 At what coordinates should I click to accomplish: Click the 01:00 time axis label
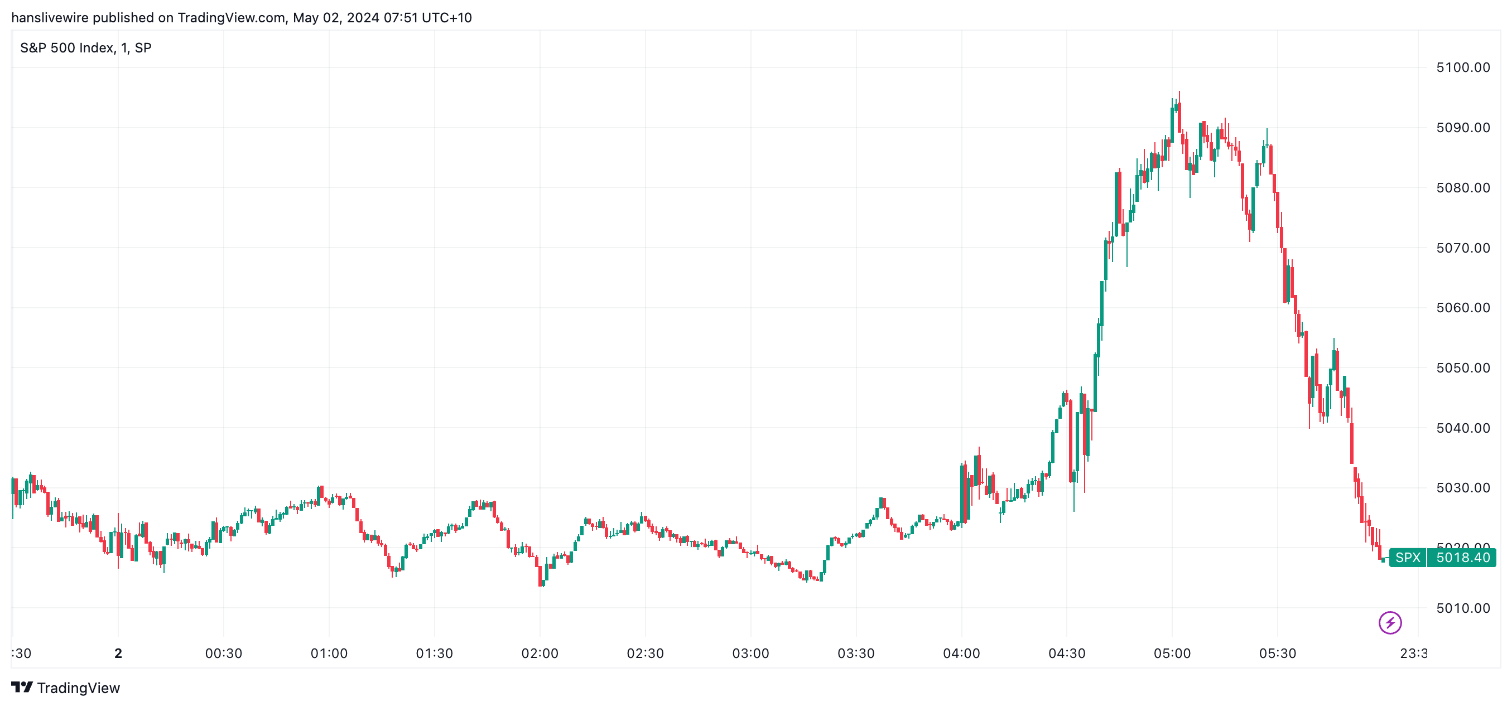tap(329, 653)
